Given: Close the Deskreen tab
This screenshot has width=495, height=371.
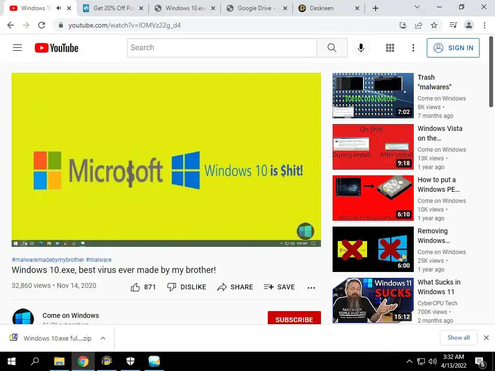Looking at the screenshot, I should click(x=357, y=9).
